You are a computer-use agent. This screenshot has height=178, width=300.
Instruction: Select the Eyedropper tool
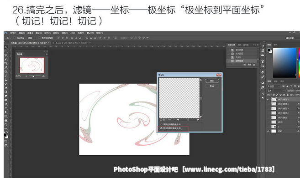click(6, 67)
